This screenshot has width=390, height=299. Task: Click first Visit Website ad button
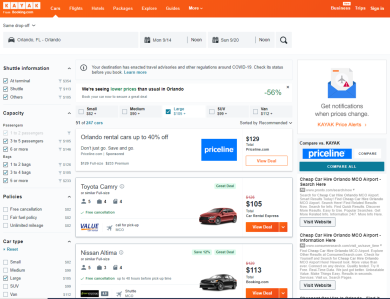tap(317, 221)
